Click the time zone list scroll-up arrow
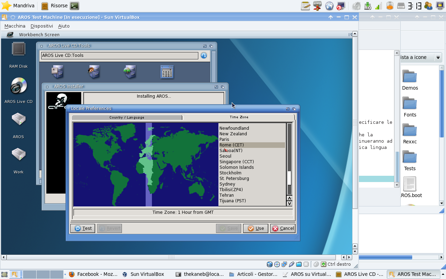 tap(289, 198)
